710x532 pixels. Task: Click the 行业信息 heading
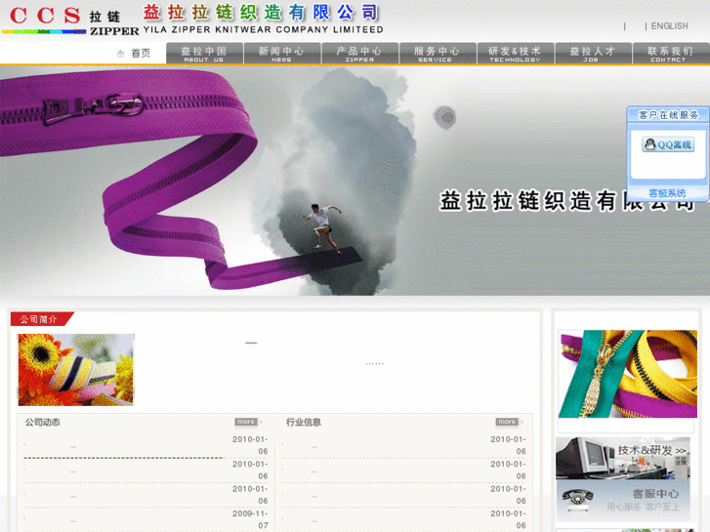tap(304, 422)
